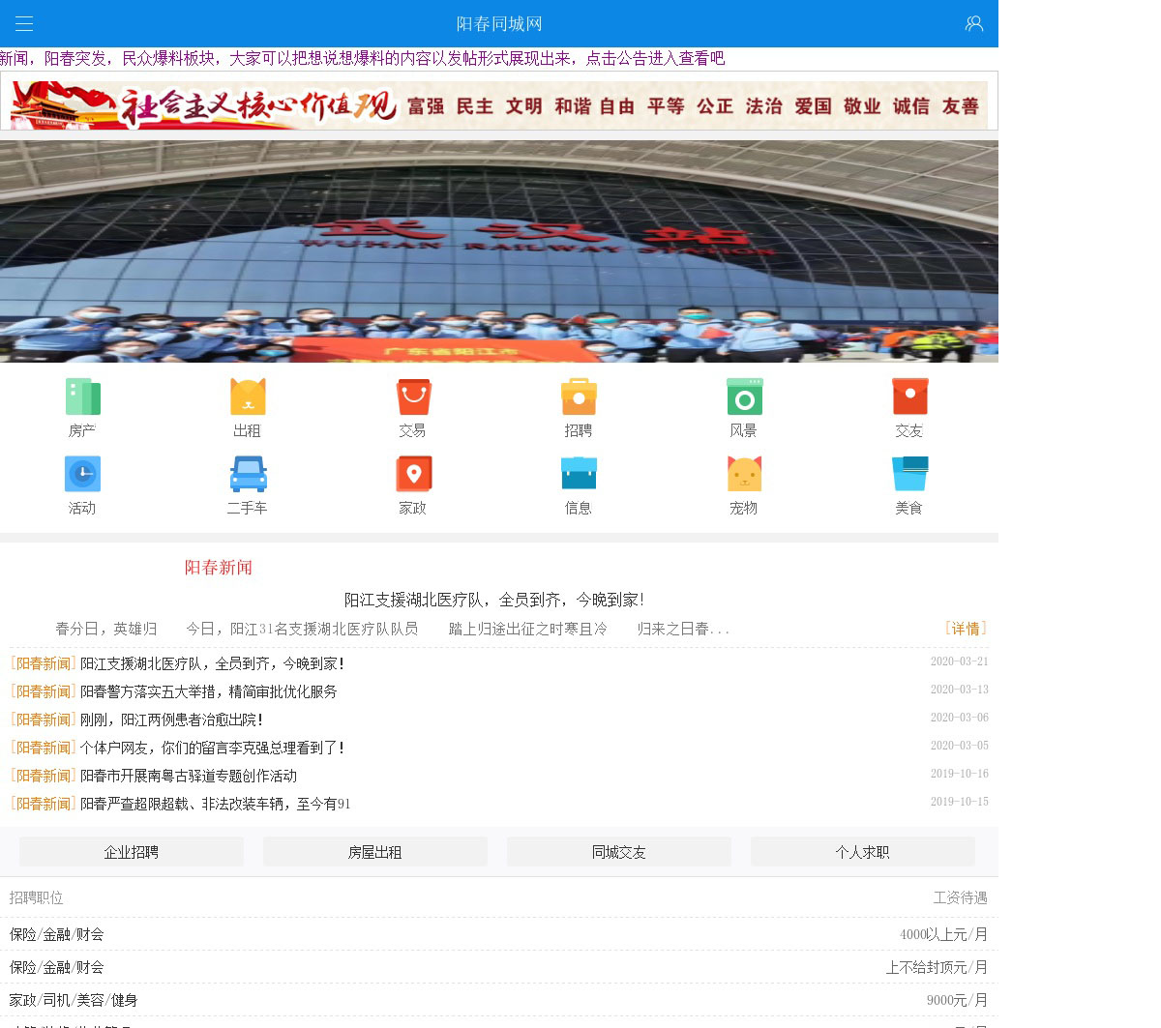1161x1028 pixels.
Task: Open the 活动 clock icon
Action: tap(82, 474)
